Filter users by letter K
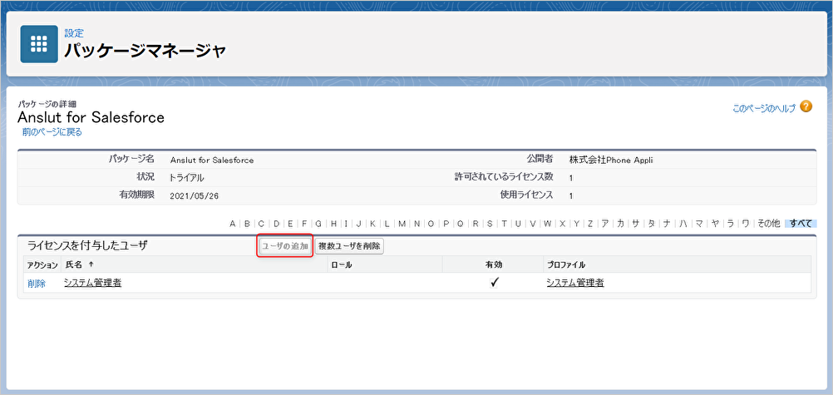 [x=372, y=224]
